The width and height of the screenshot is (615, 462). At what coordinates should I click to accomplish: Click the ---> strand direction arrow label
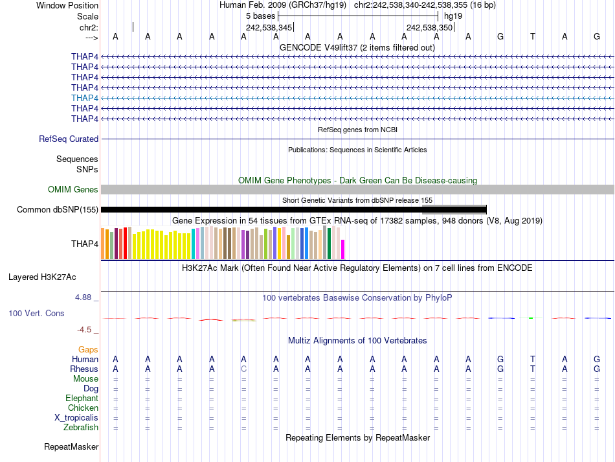(92, 38)
